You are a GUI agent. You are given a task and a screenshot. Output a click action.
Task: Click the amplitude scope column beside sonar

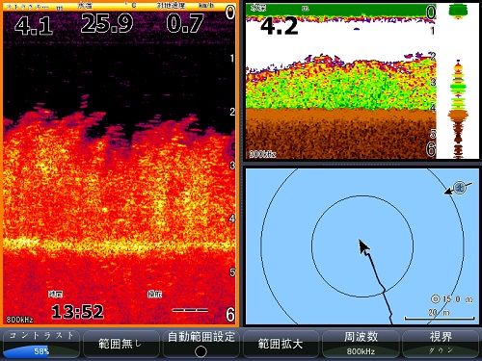coord(458,81)
